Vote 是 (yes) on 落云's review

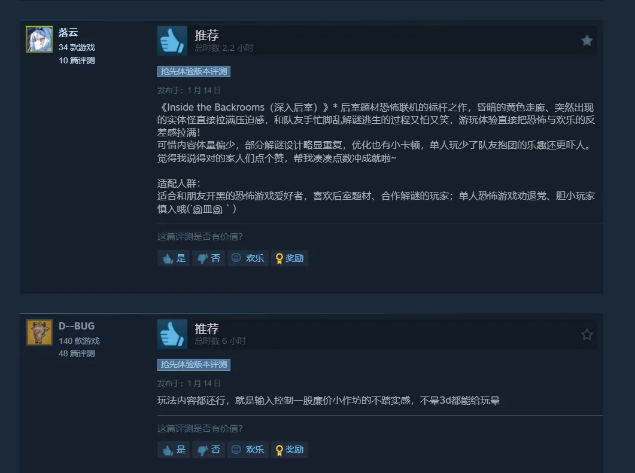pos(174,258)
